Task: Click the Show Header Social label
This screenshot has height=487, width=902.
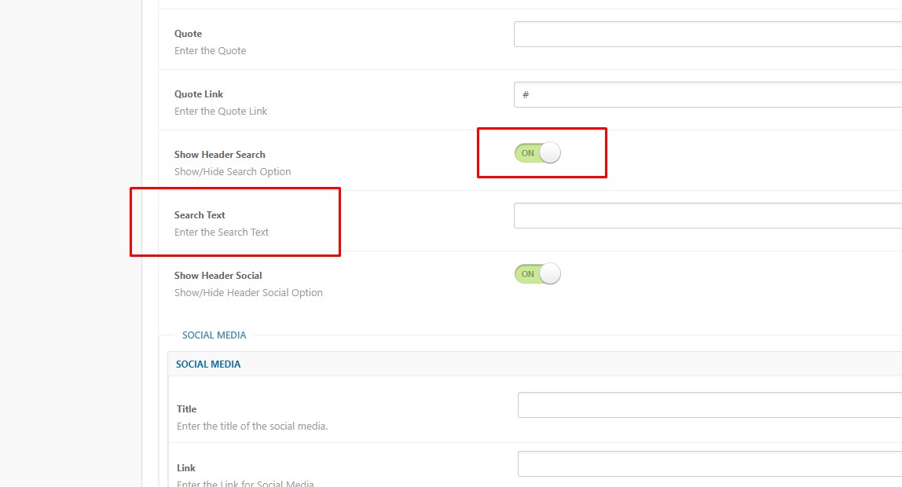Action: point(218,276)
